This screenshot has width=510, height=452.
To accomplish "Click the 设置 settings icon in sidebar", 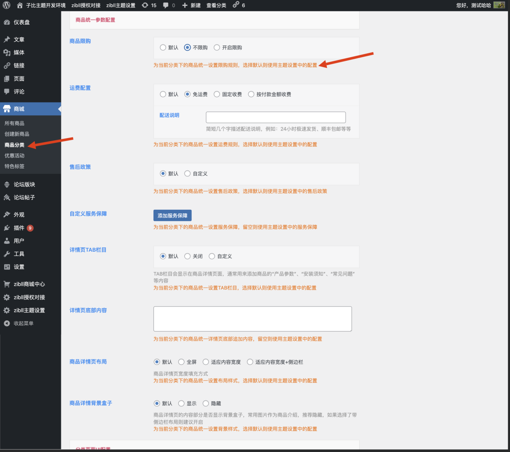I will [x=7, y=267].
